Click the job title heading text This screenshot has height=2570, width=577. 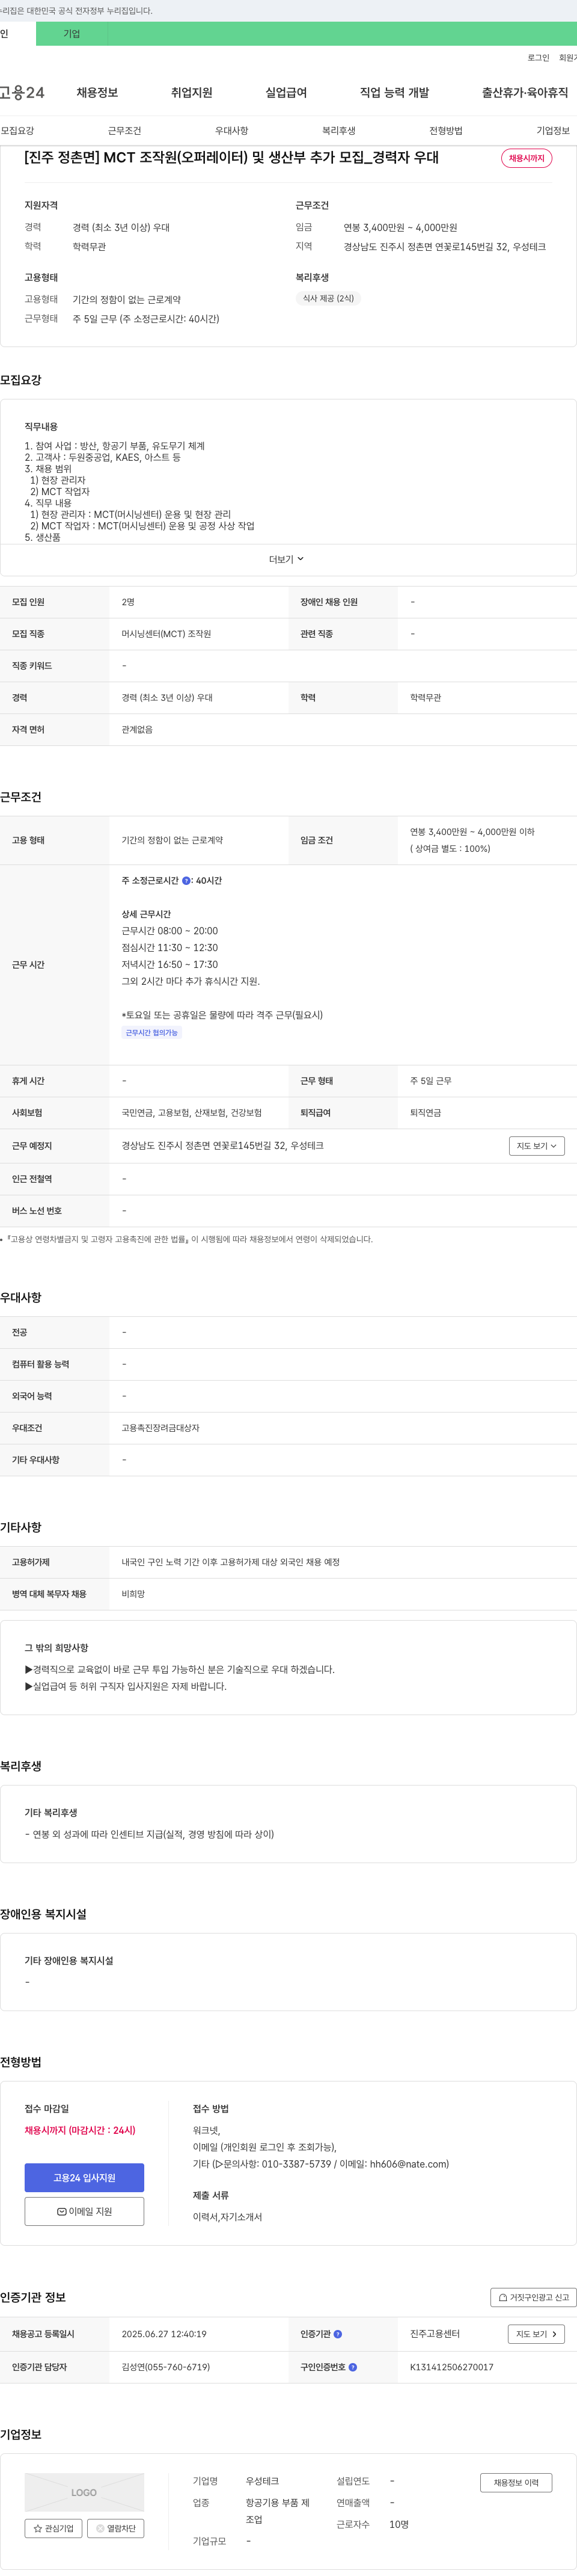(x=231, y=158)
